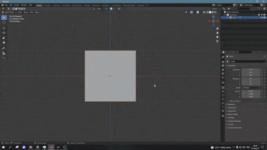Viewport: 267px width, 150px height.
Task: Toggle snapping magnet in header
Action: (x=111, y=9)
